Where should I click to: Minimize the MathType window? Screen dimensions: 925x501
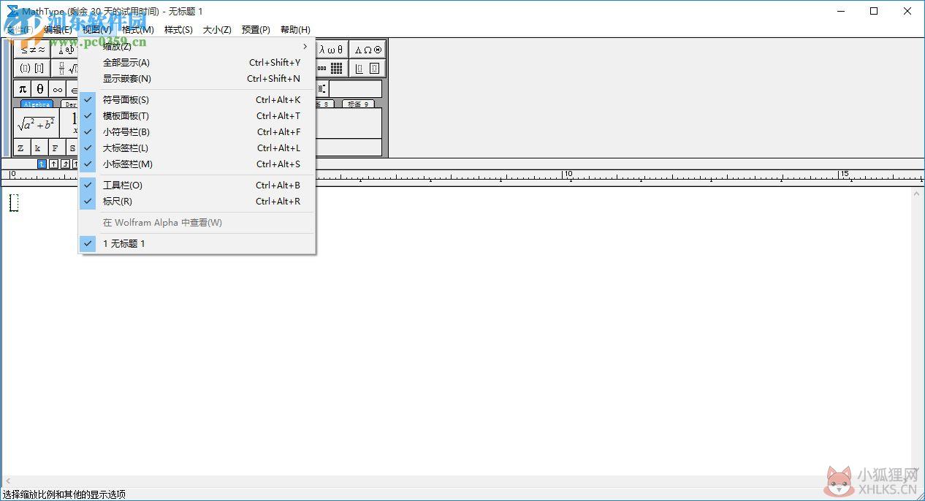click(840, 11)
